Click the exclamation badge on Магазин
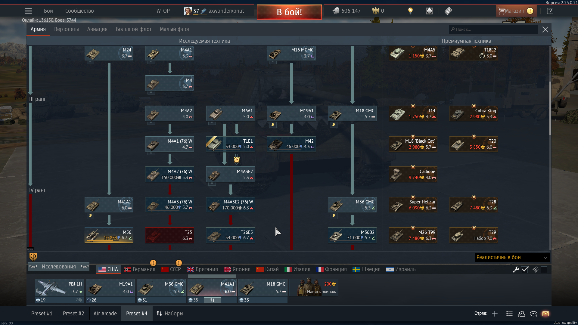 click(530, 11)
